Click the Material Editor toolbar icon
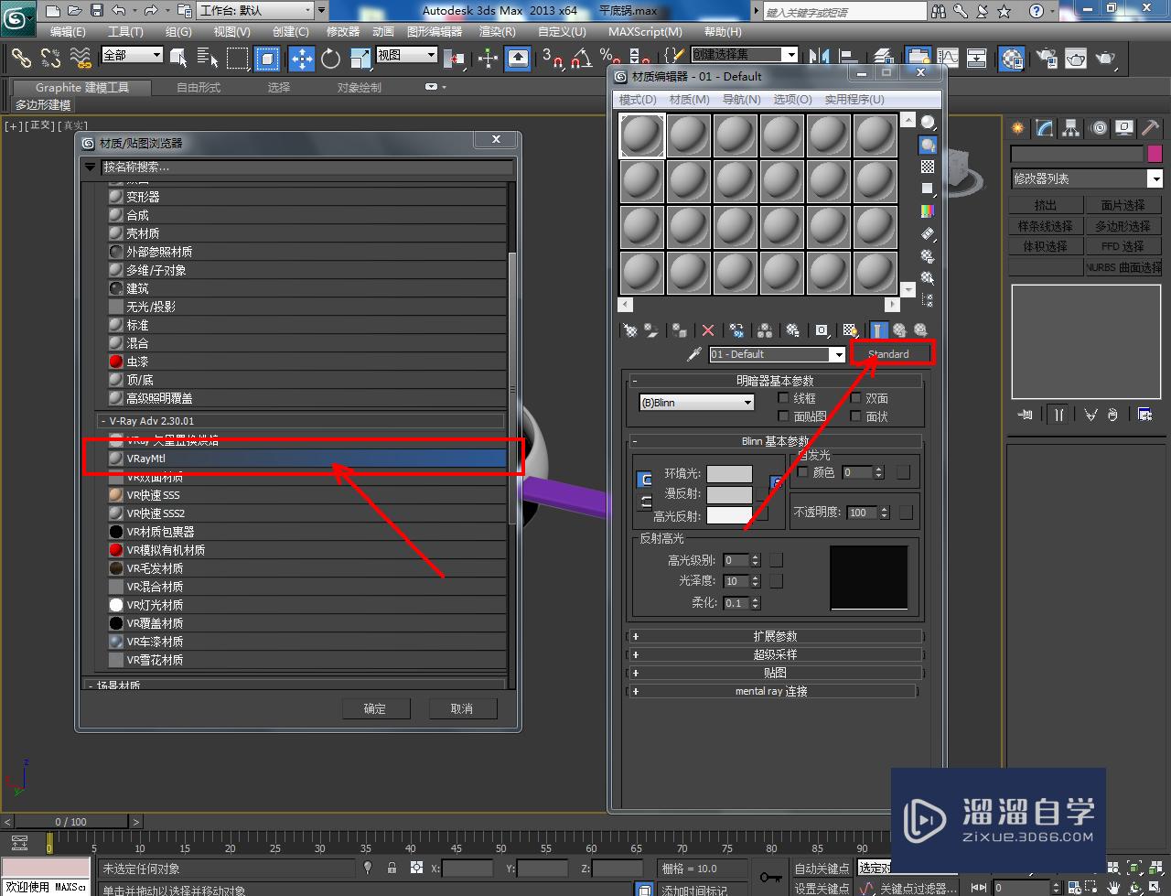Viewport: 1171px width, 896px height. 1012,59
